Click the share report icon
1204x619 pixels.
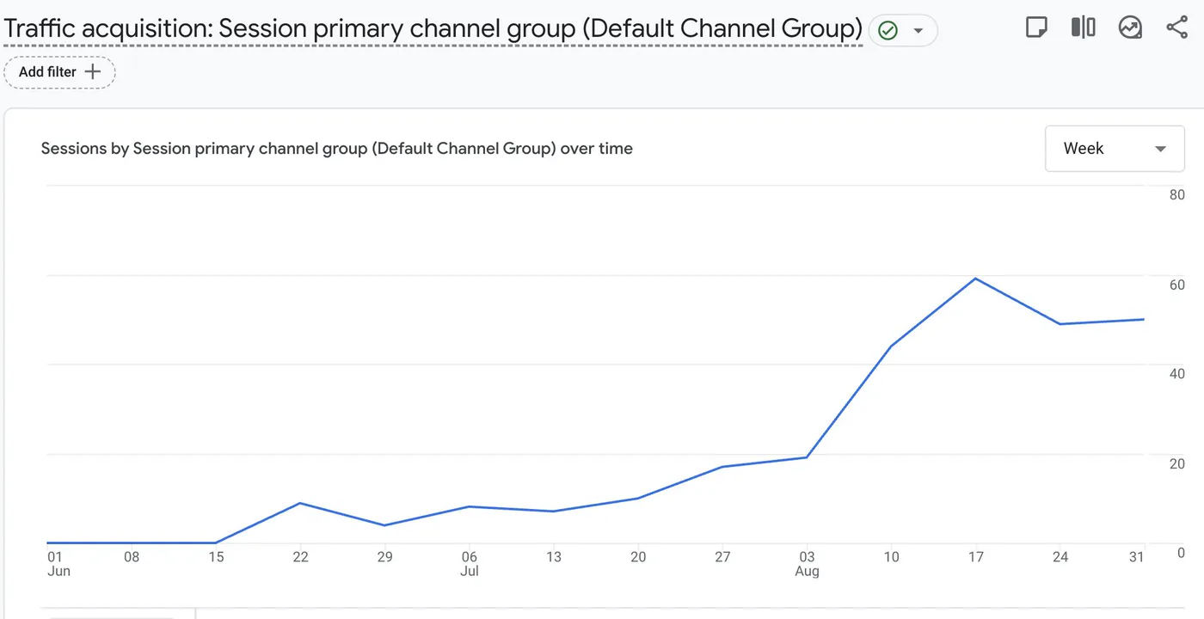click(x=1176, y=28)
